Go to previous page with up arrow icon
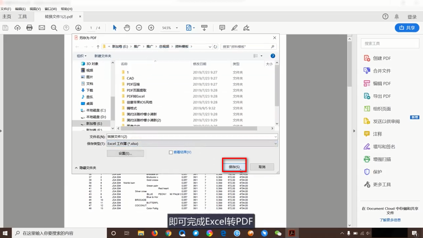This screenshot has height=238, width=423. click(x=66, y=28)
